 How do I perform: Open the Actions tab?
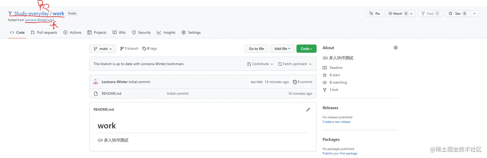click(x=72, y=33)
